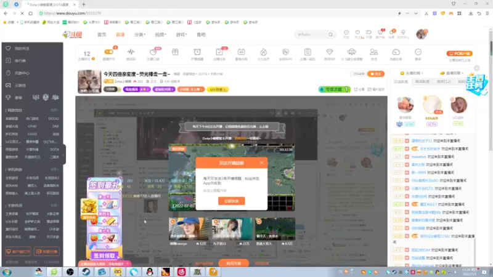Image resolution: width=493 pixels, height=277 pixels.
Task: Open 我的关注 in left sidebar
Action: (x=22, y=49)
